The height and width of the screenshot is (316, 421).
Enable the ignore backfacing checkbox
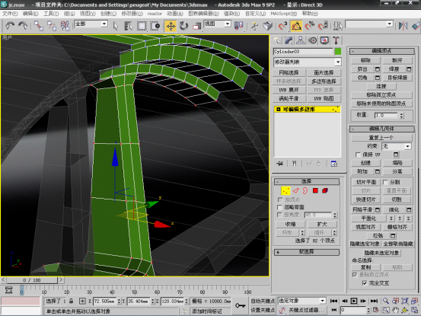coord(279,207)
